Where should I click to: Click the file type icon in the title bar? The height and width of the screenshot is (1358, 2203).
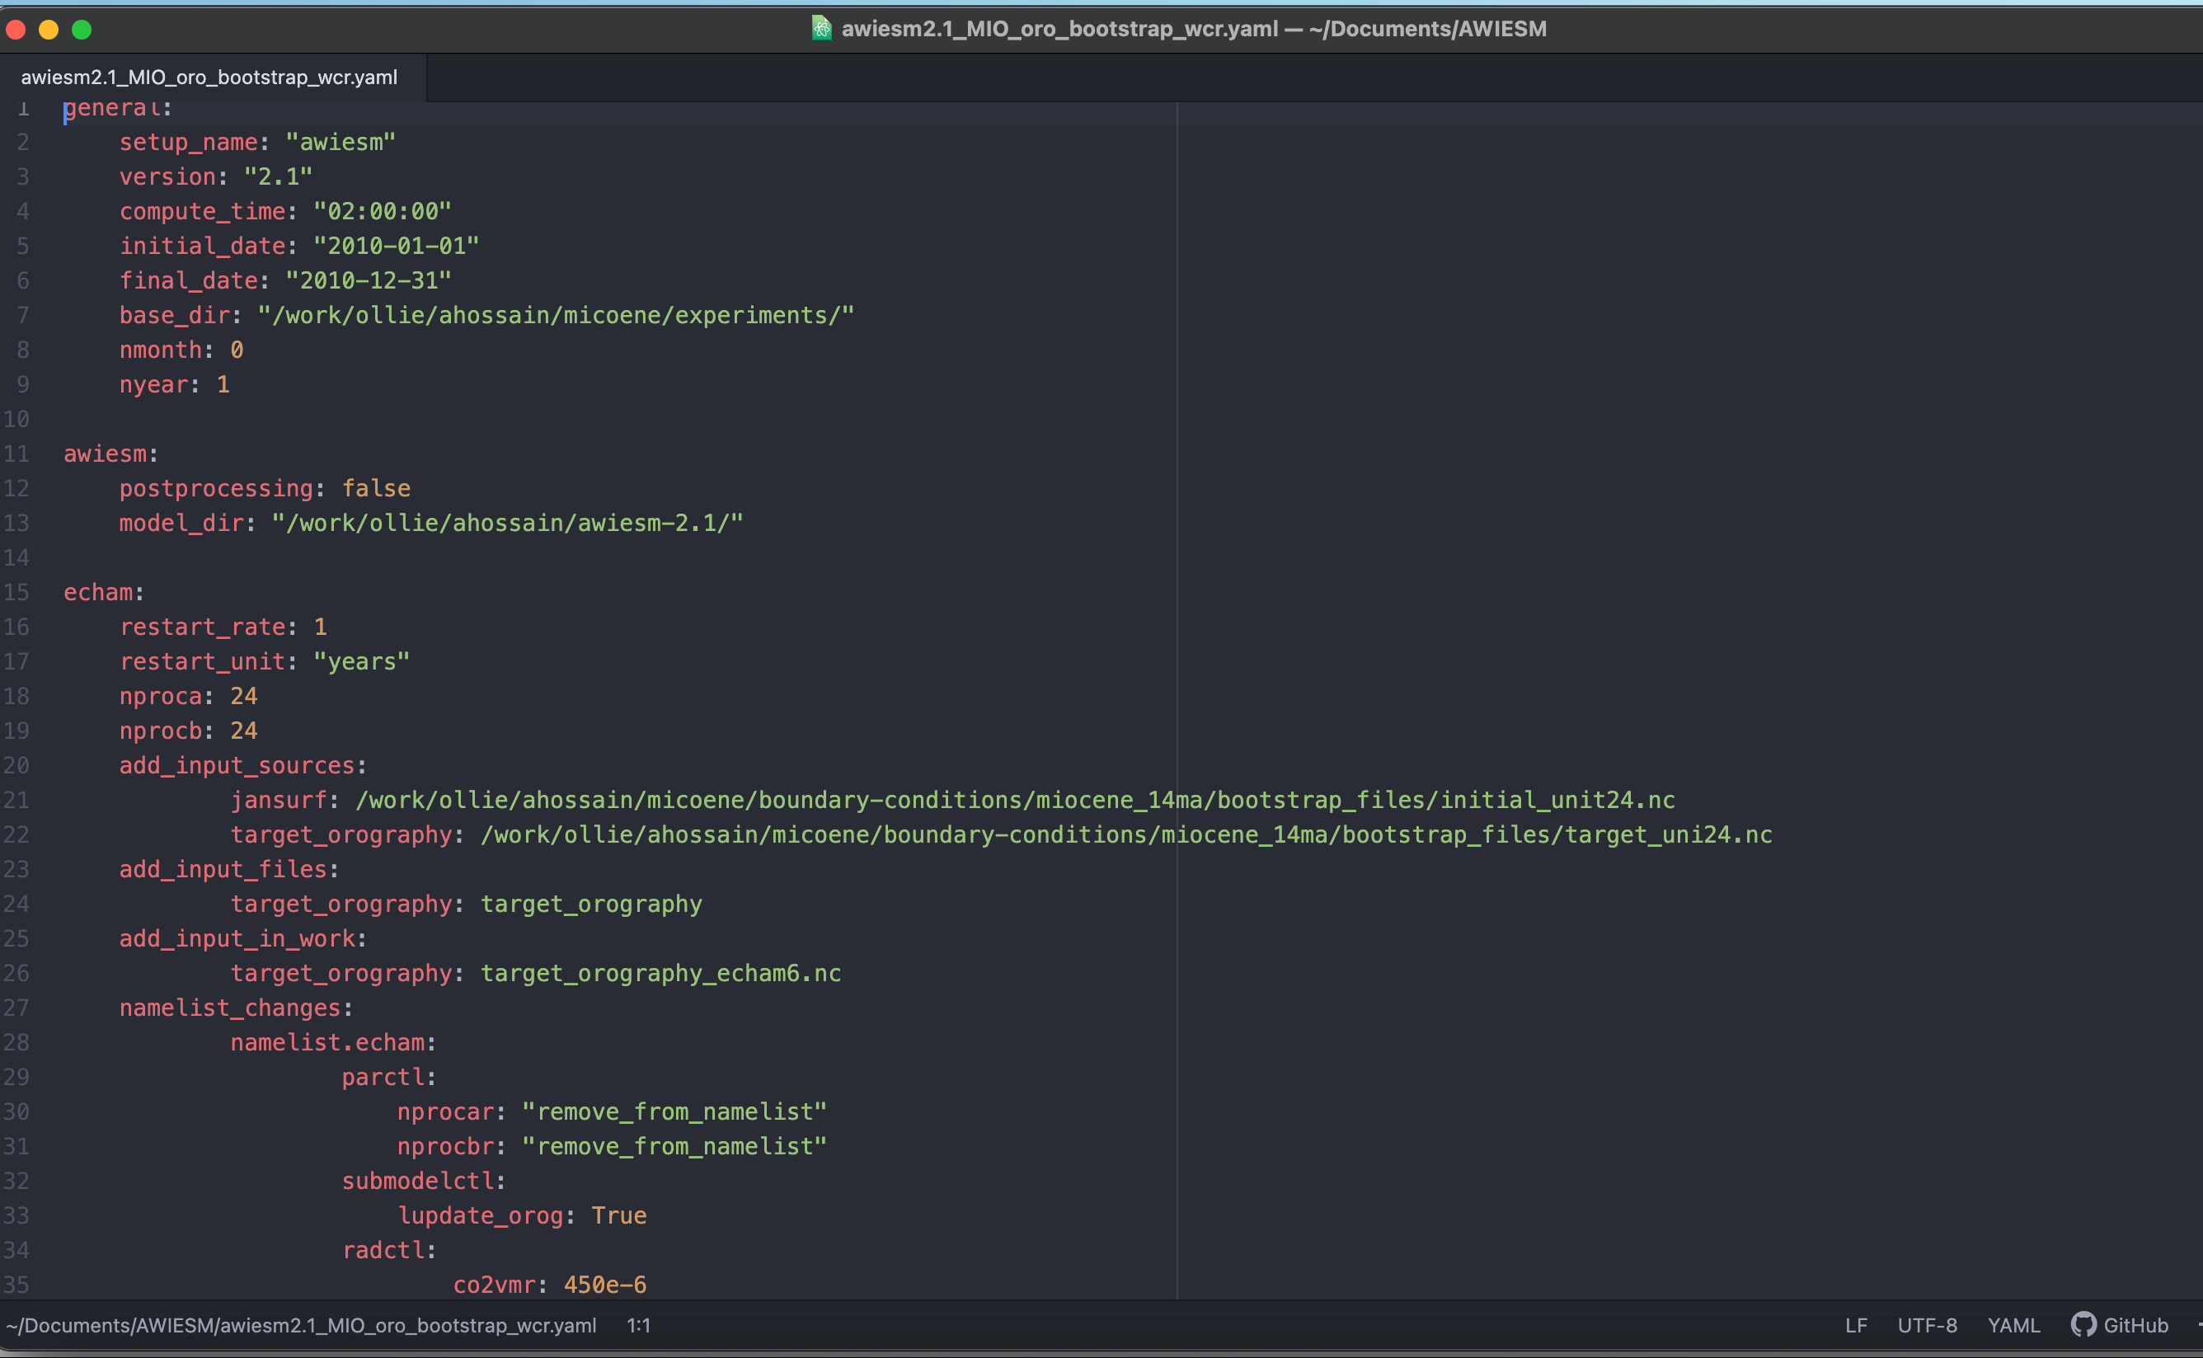[822, 28]
